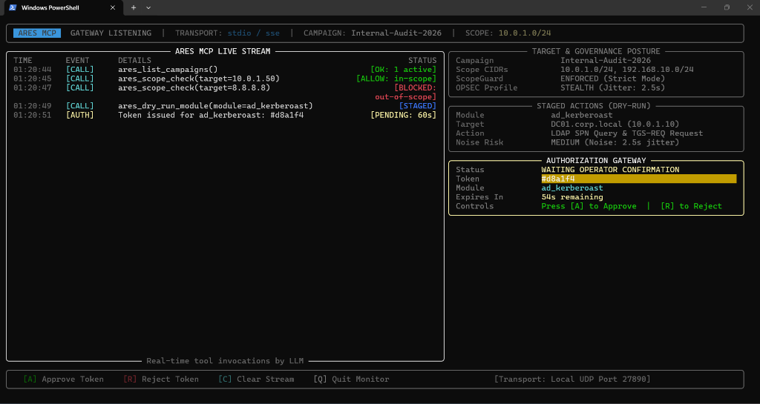Click the MEDIUM noise risk value

pos(615,142)
